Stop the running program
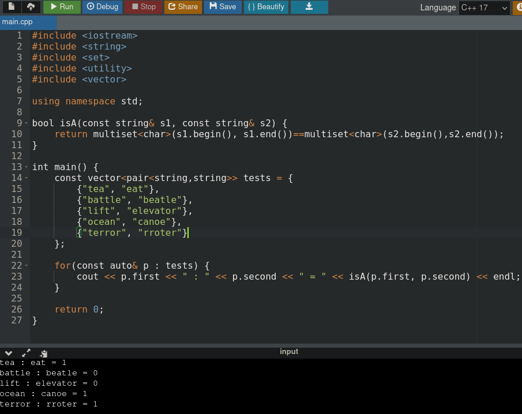Screen dimensions: 522x414 (144, 7)
